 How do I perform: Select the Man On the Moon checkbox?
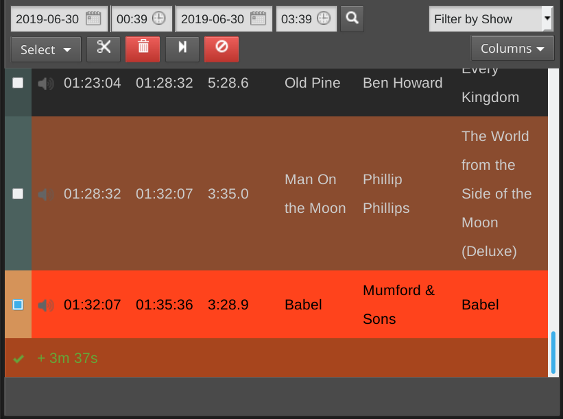tap(18, 194)
